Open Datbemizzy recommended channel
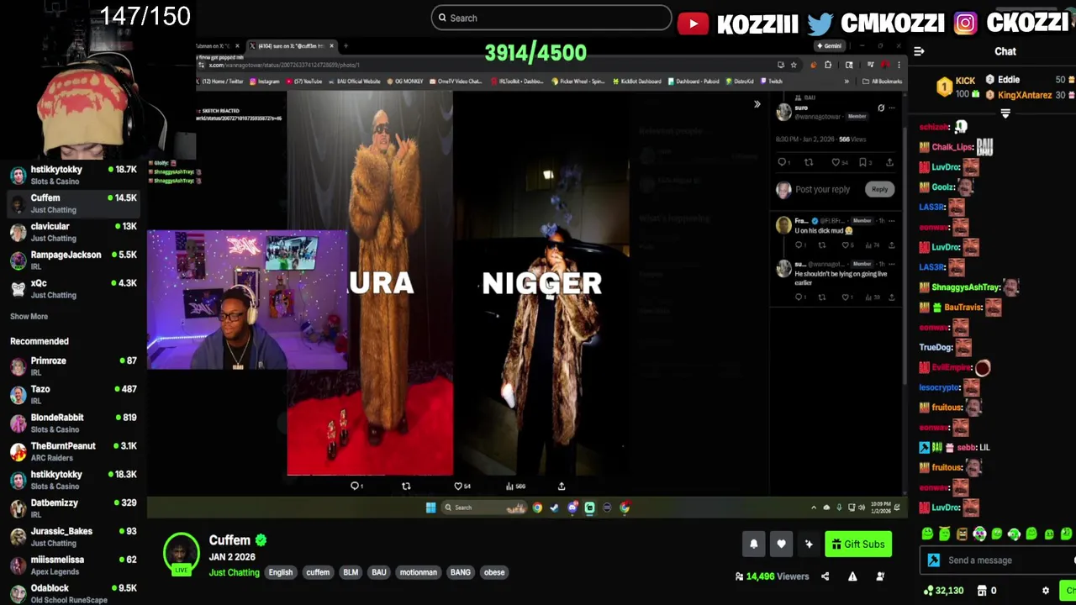This screenshot has height=605, width=1076. [x=73, y=508]
